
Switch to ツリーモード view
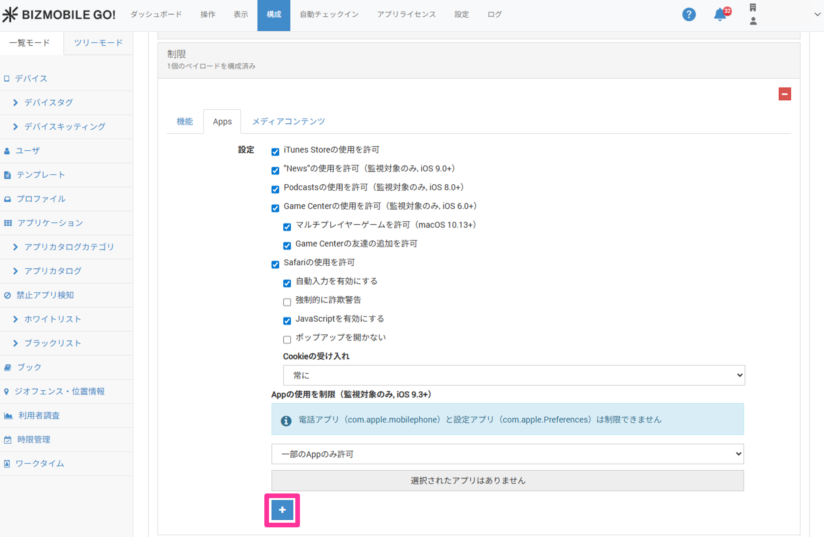(x=98, y=43)
